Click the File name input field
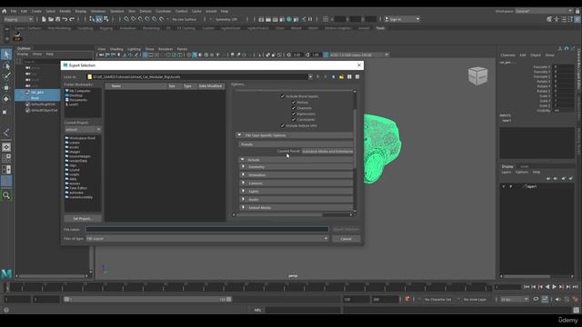The height and width of the screenshot is (327, 582). coord(207,230)
